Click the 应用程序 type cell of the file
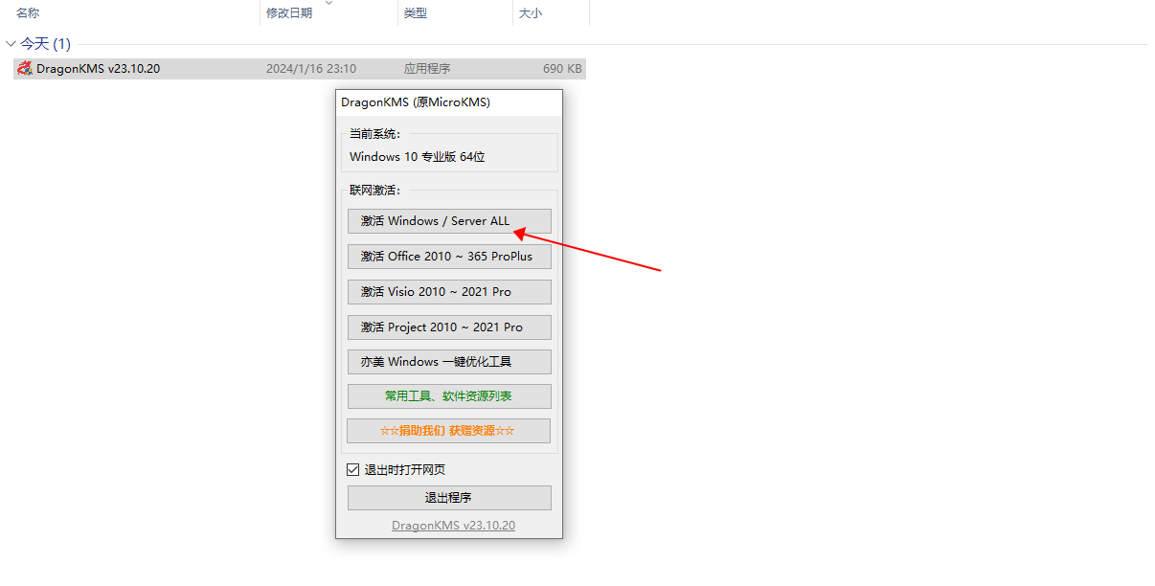Screen dimensions: 1155x586 click(426, 69)
